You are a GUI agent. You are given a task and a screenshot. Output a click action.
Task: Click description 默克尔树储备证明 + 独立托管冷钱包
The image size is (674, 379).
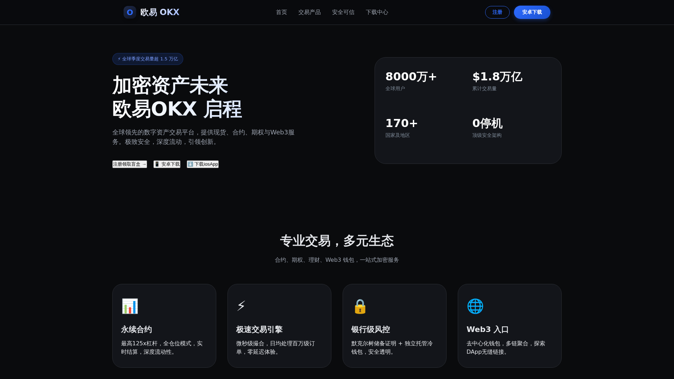click(392, 348)
